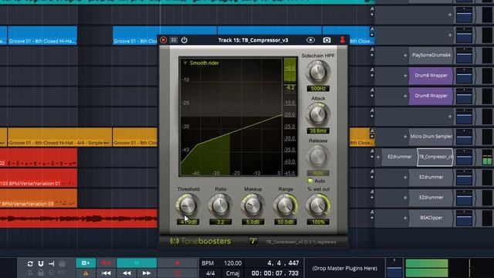
Task: Click the Auto release value field
Action: [318, 173]
